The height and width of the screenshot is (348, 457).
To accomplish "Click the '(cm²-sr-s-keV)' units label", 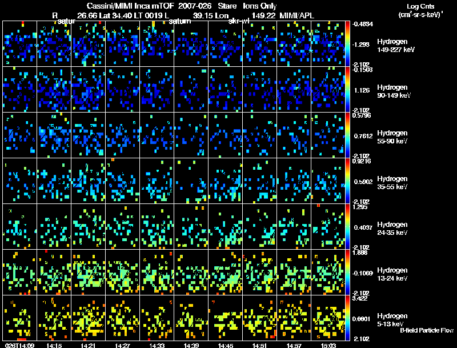I will (420, 14).
